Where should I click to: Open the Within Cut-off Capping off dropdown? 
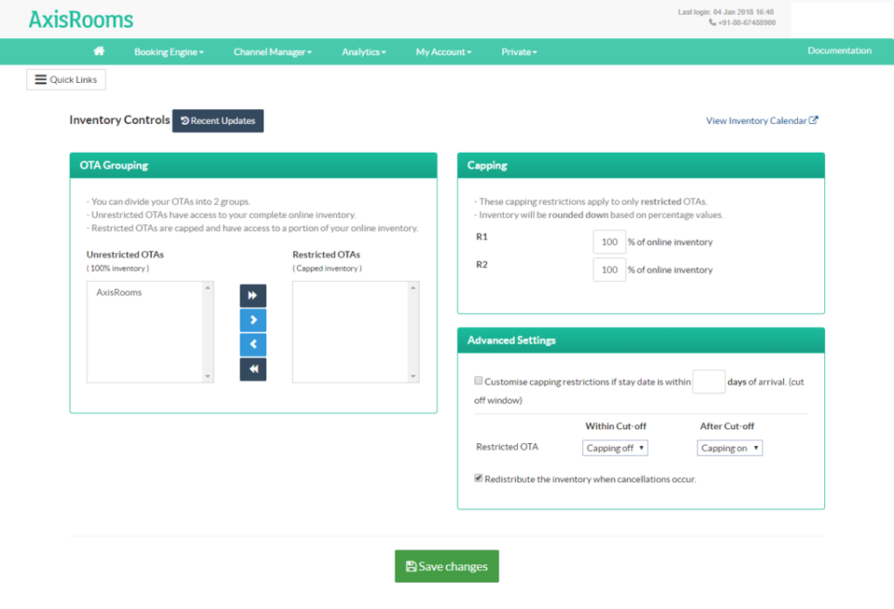click(x=616, y=448)
